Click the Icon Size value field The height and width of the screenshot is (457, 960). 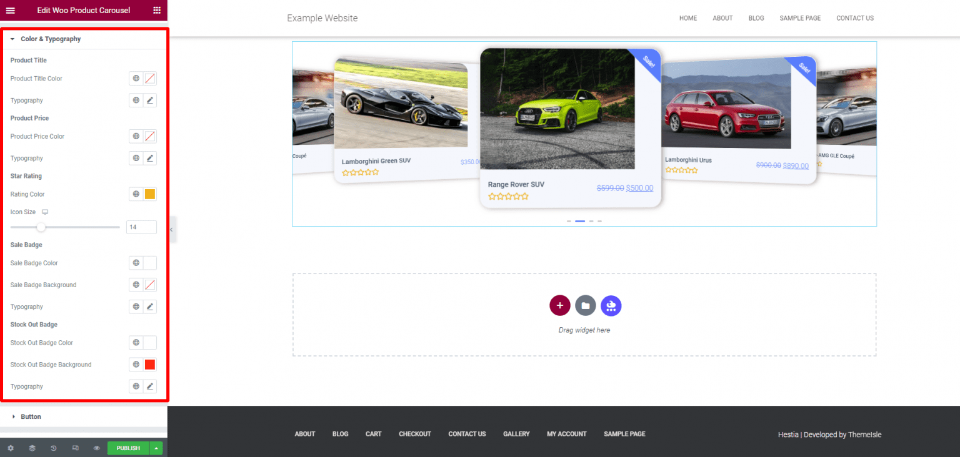[x=141, y=227]
